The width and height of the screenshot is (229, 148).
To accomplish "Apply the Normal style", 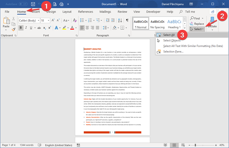I will coord(141,23).
